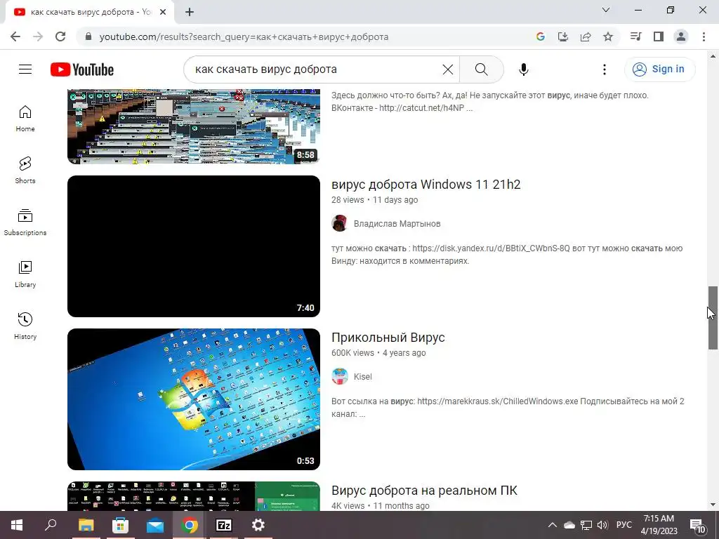Viewport: 719px width, 539px height.
Task: Sign in to YouTube
Action: tap(659, 69)
